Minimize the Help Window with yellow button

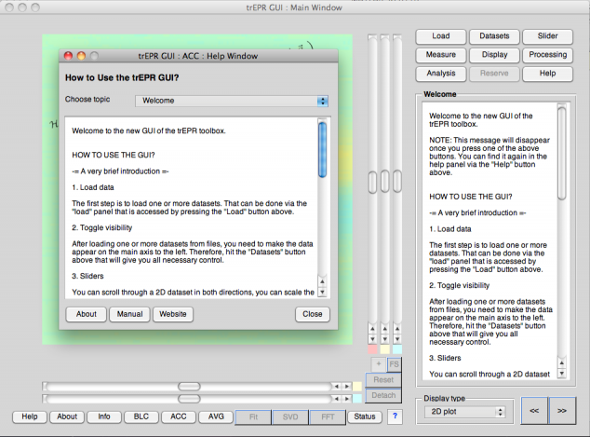coord(81,56)
